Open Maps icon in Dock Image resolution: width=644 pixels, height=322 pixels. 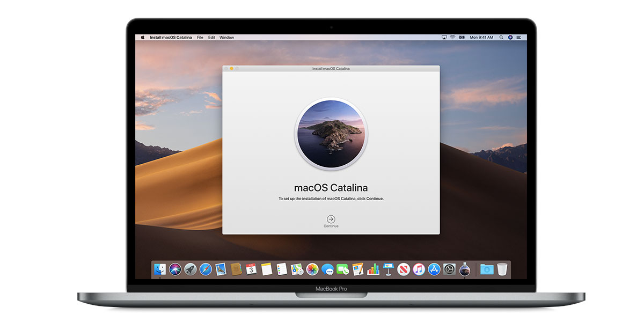(297, 269)
